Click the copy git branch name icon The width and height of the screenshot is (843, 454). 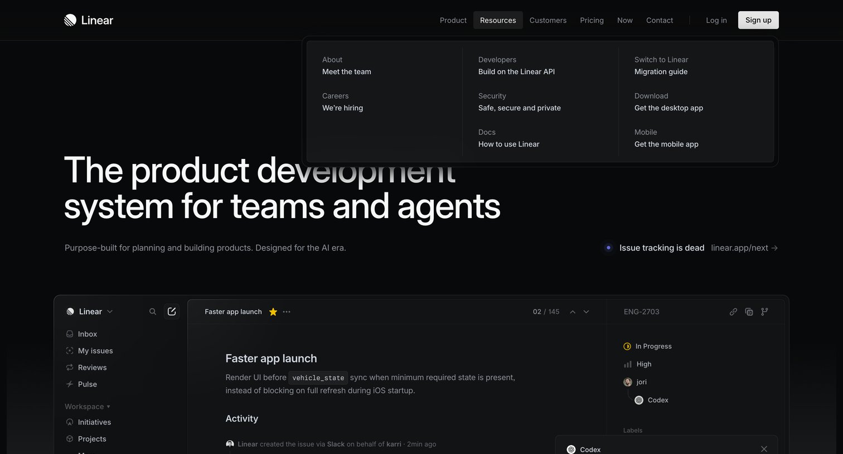click(764, 312)
